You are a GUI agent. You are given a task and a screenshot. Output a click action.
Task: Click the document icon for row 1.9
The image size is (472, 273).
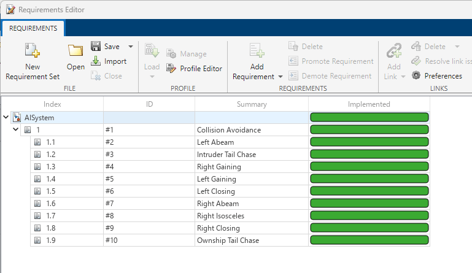point(37,240)
